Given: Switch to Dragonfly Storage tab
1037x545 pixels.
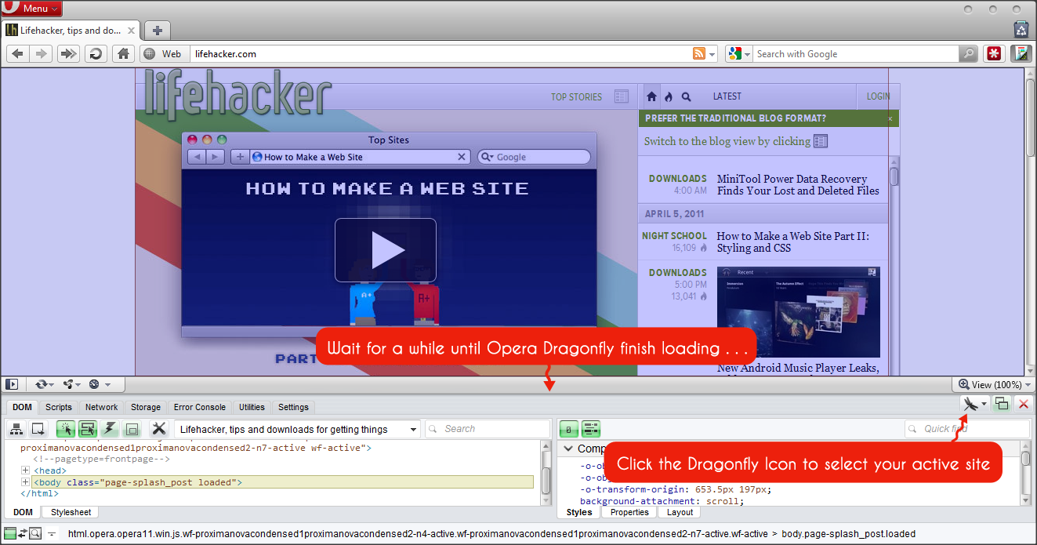Looking at the screenshot, I should [146, 407].
